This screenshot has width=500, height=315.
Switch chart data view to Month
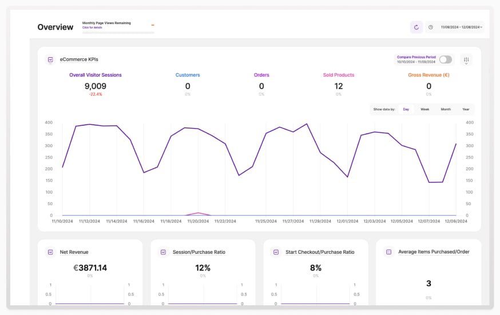[x=445, y=109]
